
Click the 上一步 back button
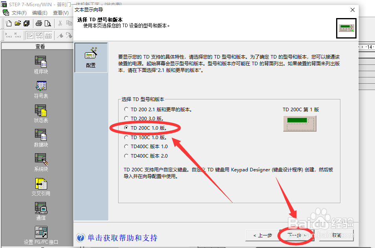click(263, 235)
